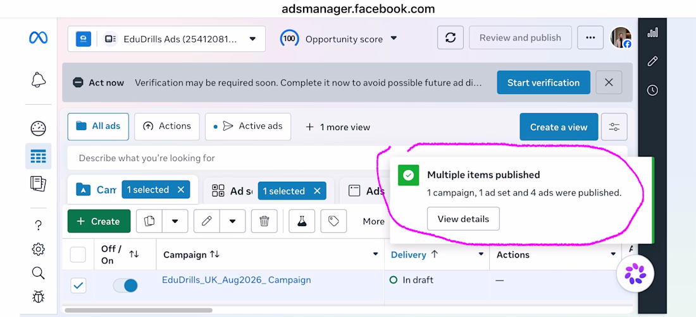Open the Actions column dropdown arrow
This screenshot has width=696, height=317.
[613, 254]
